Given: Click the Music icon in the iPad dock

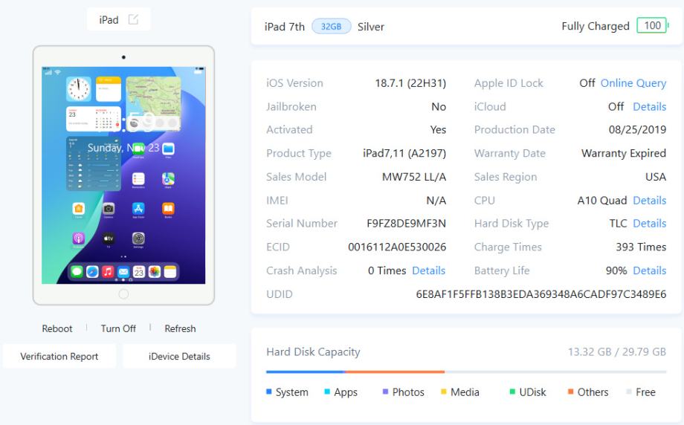Looking at the screenshot, I should click(x=108, y=271).
